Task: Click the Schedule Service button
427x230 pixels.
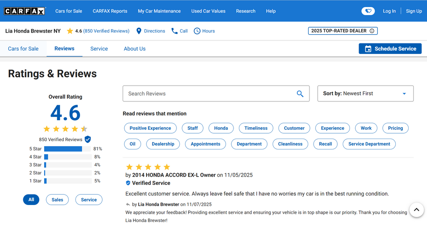Action: click(390, 49)
